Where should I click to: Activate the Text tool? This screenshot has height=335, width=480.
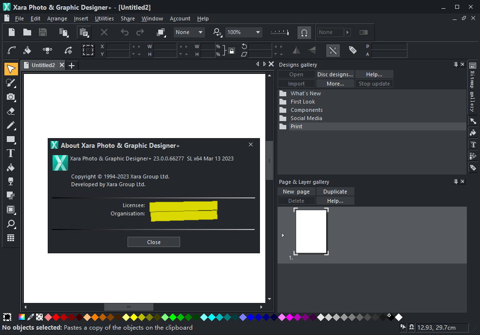[11, 154]
